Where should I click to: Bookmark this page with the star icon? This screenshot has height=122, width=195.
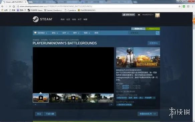pos(179,6)
